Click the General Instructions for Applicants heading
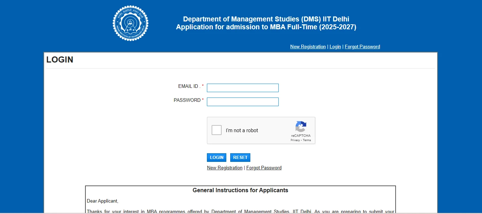This screenshot has width=482, height=214. coord(240,190)
